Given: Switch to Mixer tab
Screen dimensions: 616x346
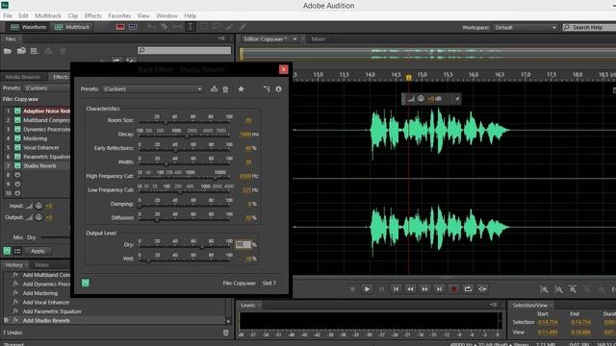Looking at the screenshot, I should pos(319,38).
